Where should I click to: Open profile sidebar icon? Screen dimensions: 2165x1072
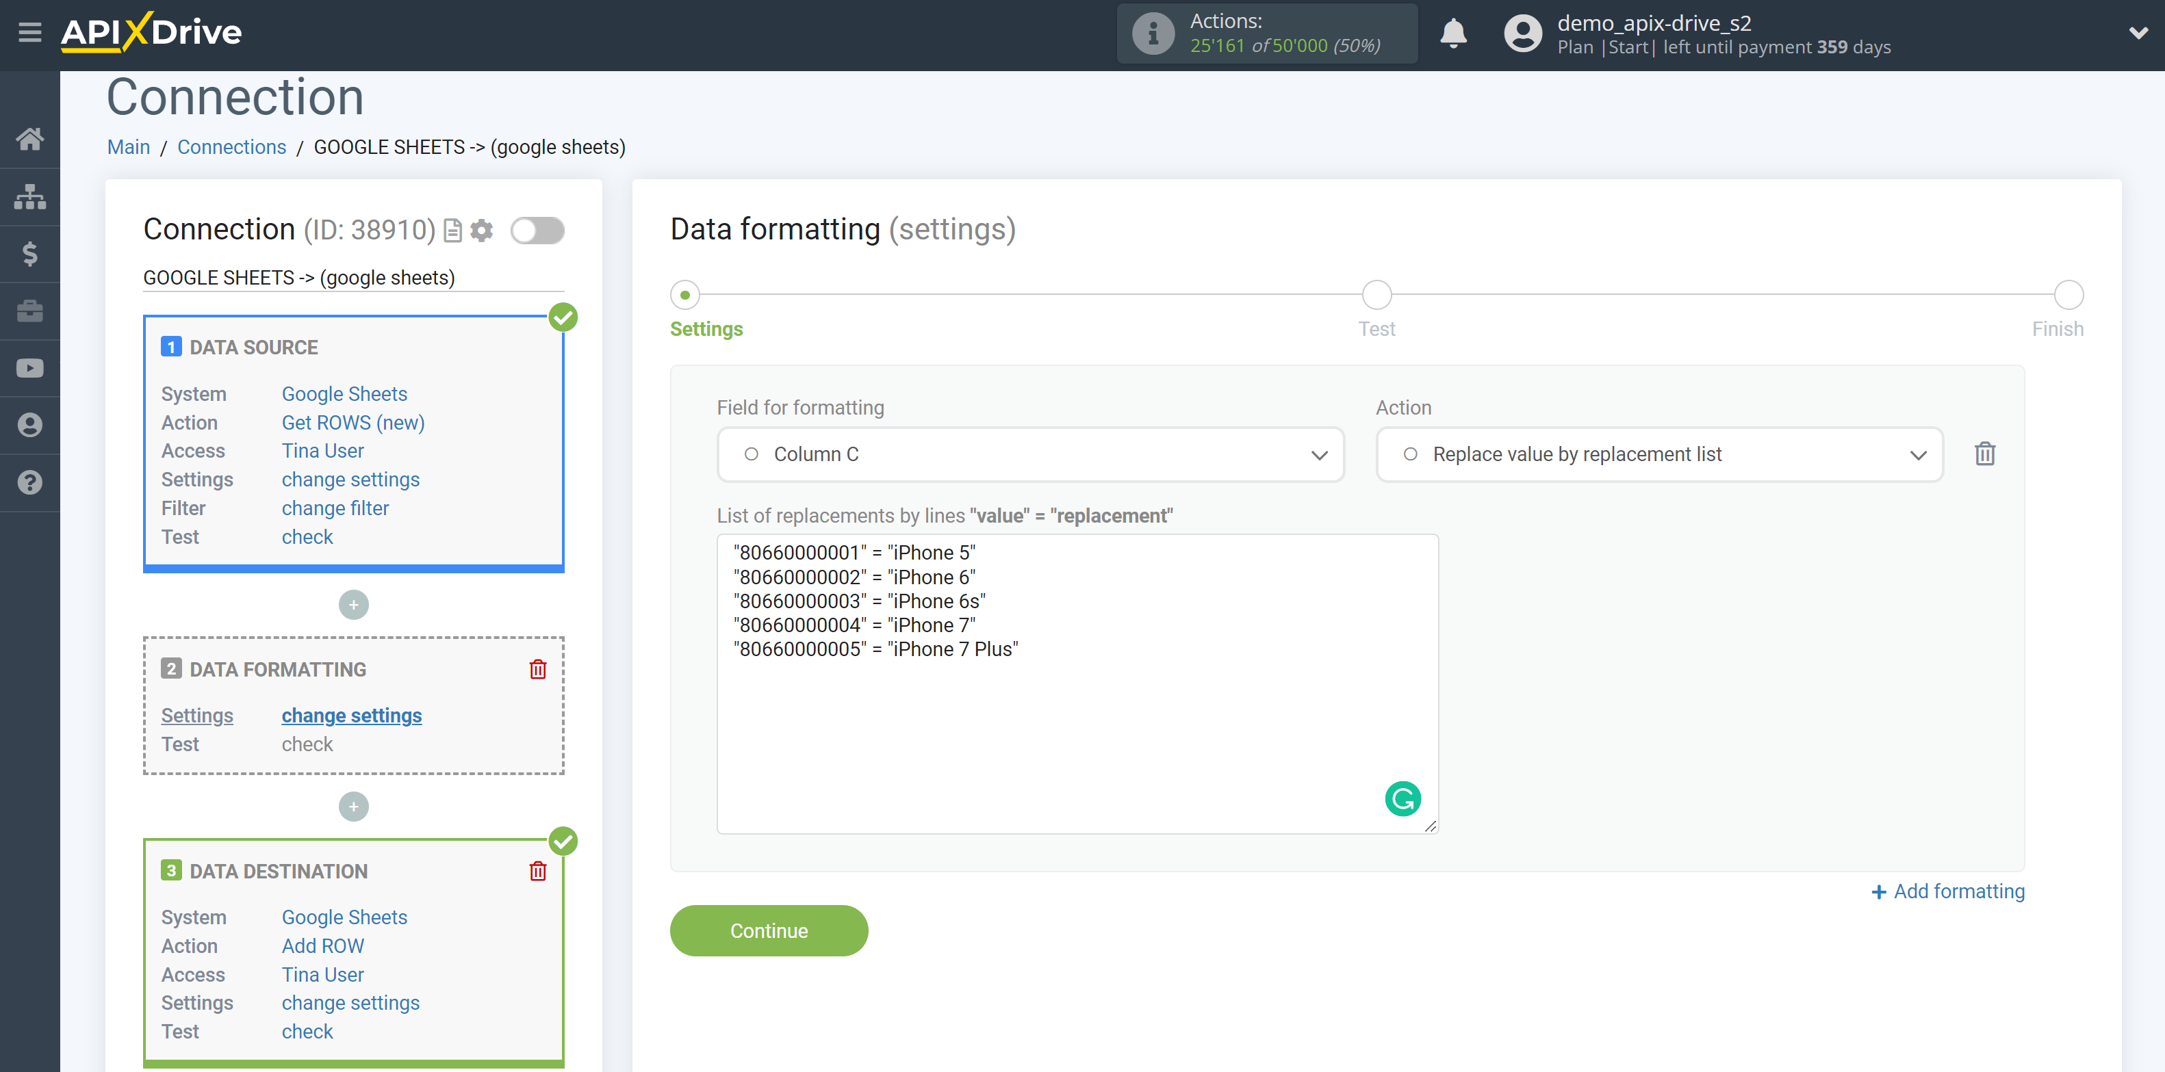29,425
